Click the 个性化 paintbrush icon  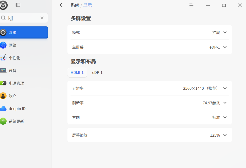3,58
